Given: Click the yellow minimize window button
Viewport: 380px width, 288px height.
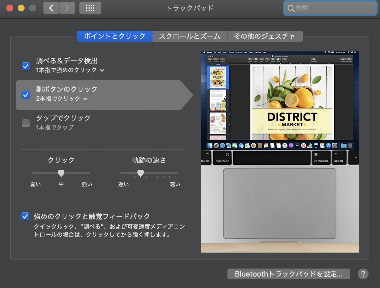Looking at the screenshot, I should pos(21,8).
